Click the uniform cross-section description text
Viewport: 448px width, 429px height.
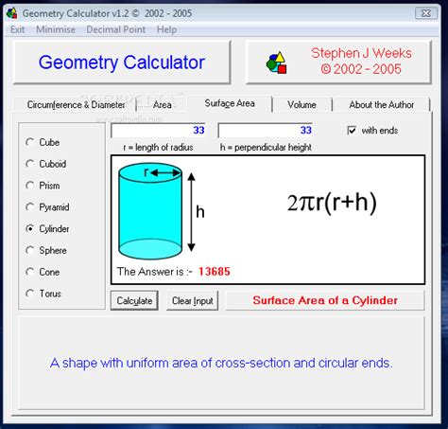tap(221, 363)
